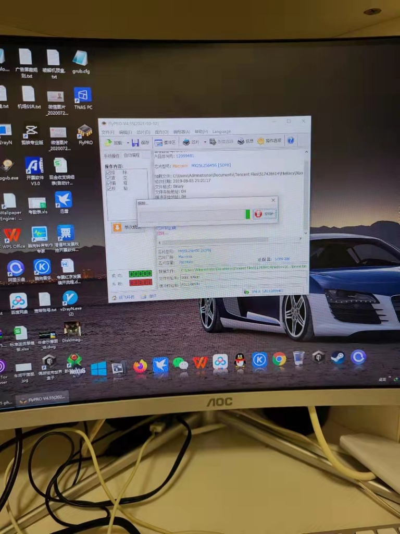Open the TNAS PC desktop icon

point(83,99)
